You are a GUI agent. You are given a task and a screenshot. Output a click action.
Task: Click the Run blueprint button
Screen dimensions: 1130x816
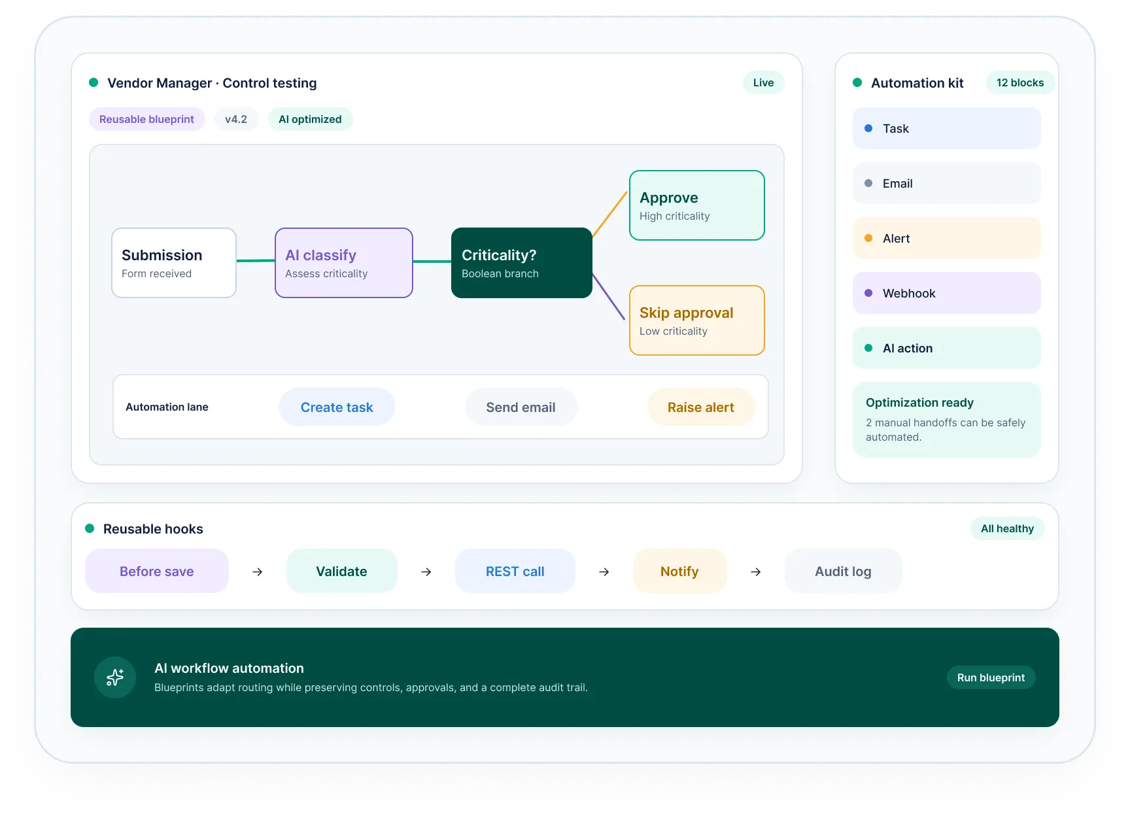click(x=991, y=677)
